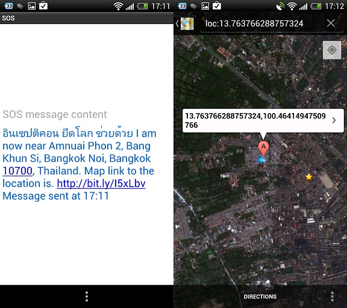347x308 pixels.
Task: Expand the coordinates info bubble chevron
Action: 334,120
